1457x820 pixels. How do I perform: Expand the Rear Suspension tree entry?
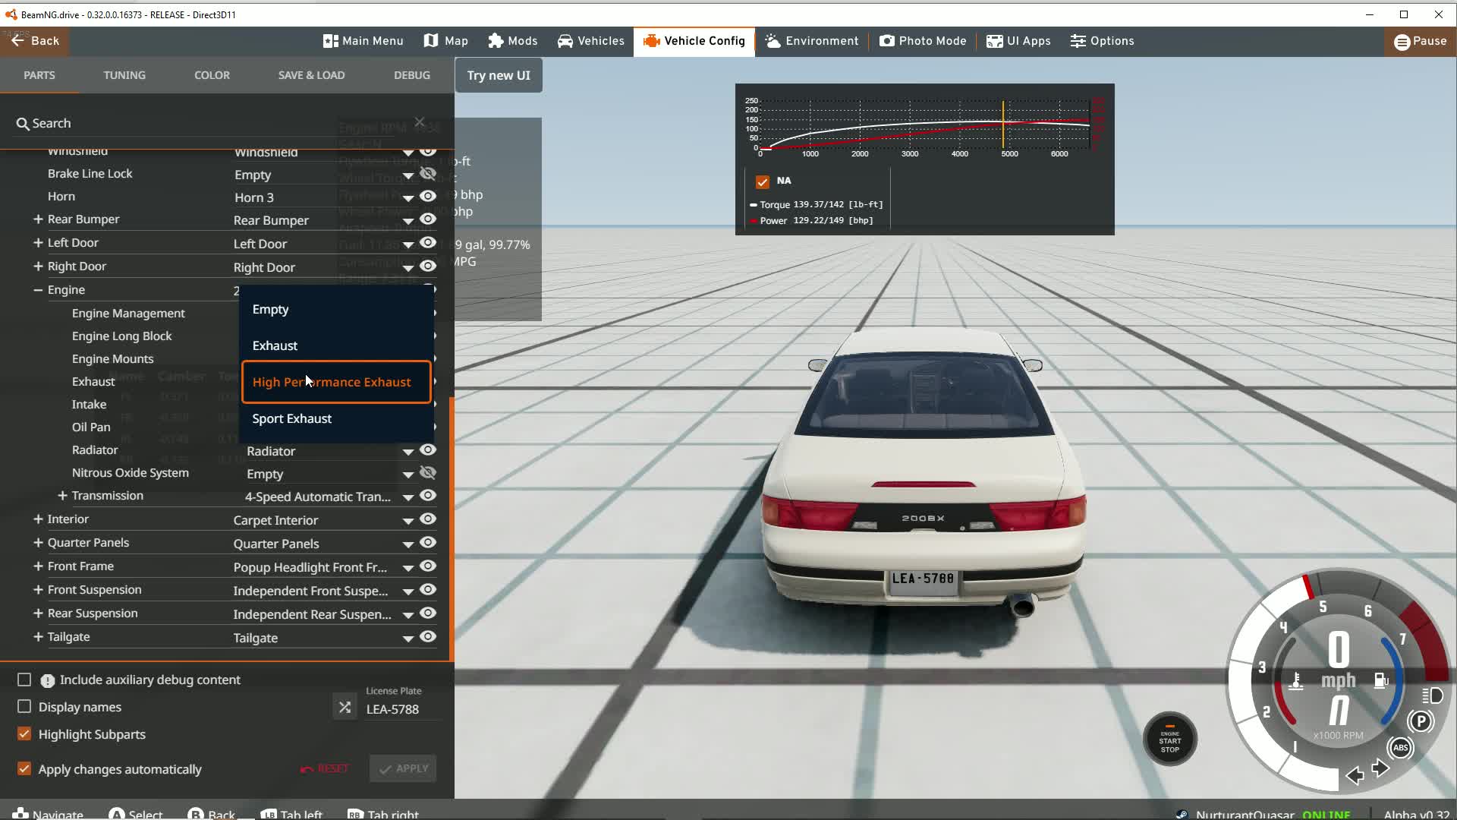point(38,613)
